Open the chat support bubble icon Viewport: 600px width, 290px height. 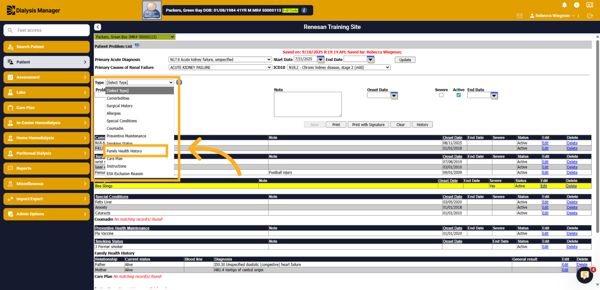tap(584, 275)
